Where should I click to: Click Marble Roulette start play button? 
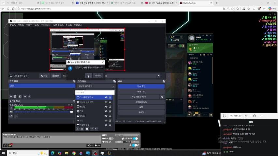pos(97,145)
